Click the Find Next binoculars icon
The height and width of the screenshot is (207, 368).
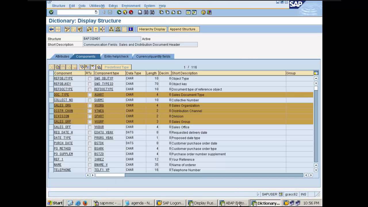tap(152, 12)
